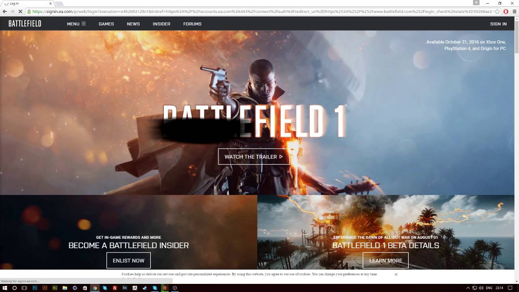Bookmark this page with star icon
This screenshot has height=292, width=519.
tap(497, 11)
